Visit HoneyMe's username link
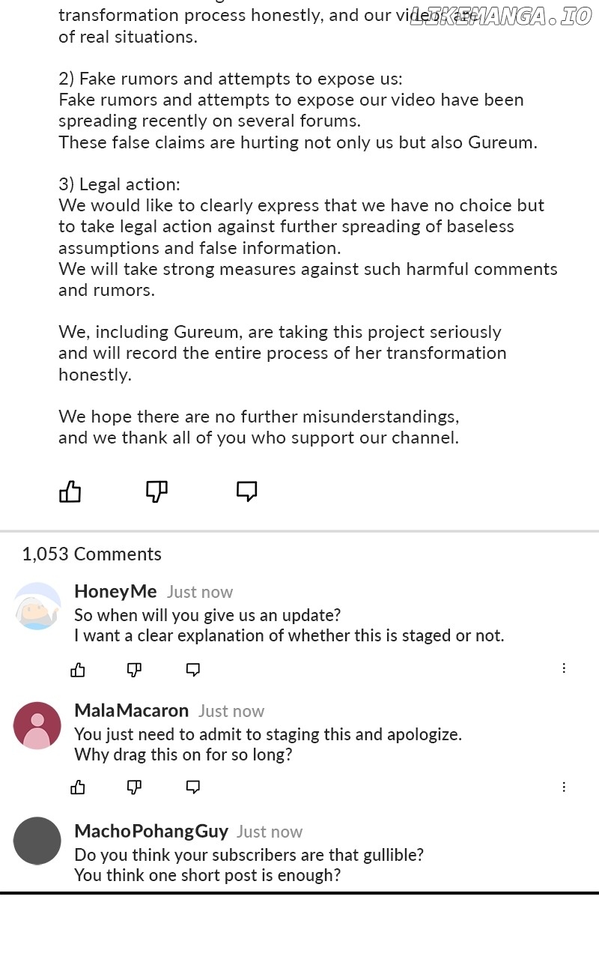The width and height of the screenshot is (599, 959). coord(115,591)
